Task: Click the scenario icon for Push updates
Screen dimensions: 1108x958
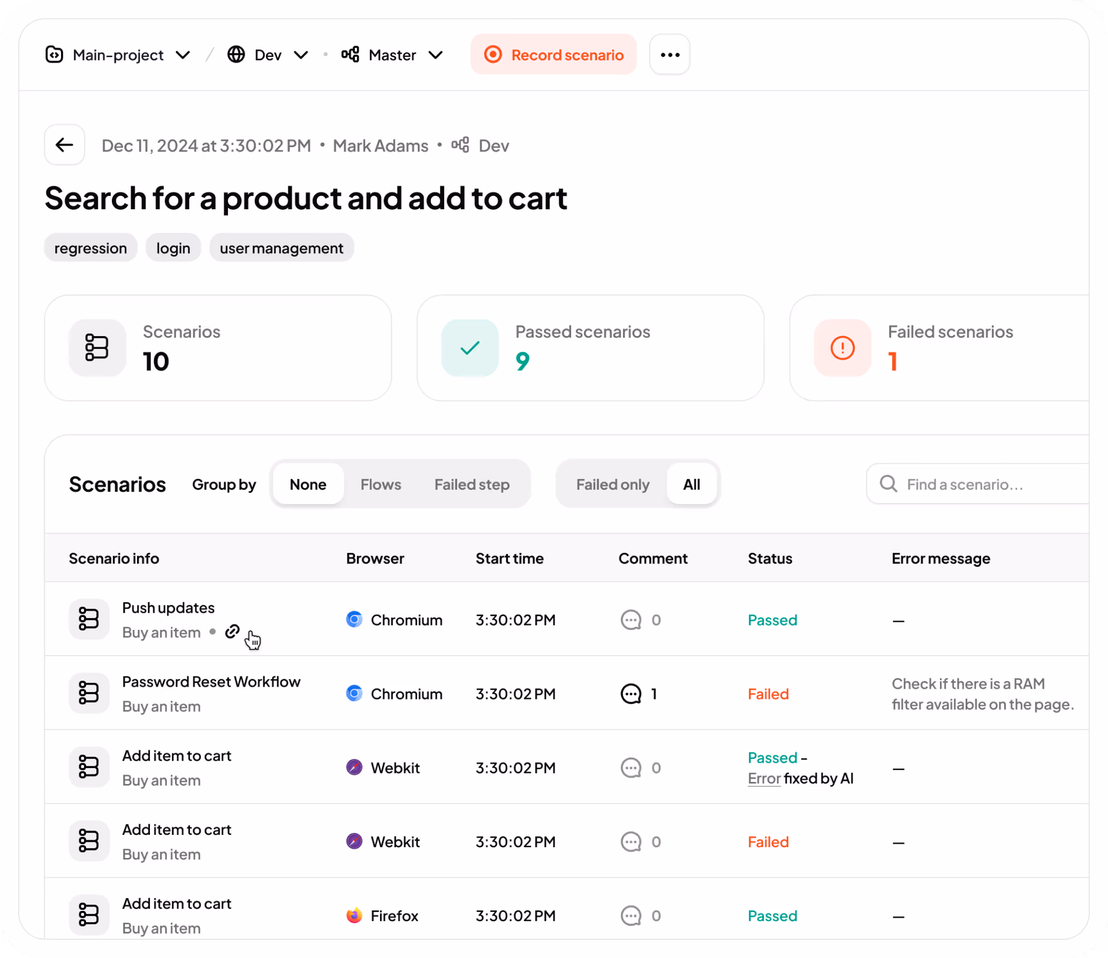Action: pos(89,619)
